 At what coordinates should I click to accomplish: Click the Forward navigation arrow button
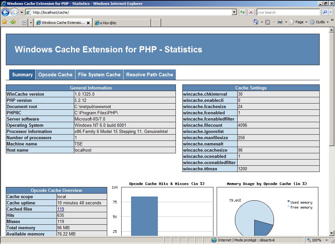coord(14,12)
